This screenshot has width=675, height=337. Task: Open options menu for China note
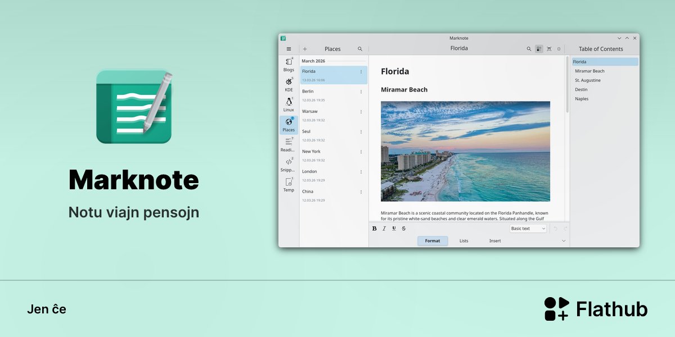(361, 192)
